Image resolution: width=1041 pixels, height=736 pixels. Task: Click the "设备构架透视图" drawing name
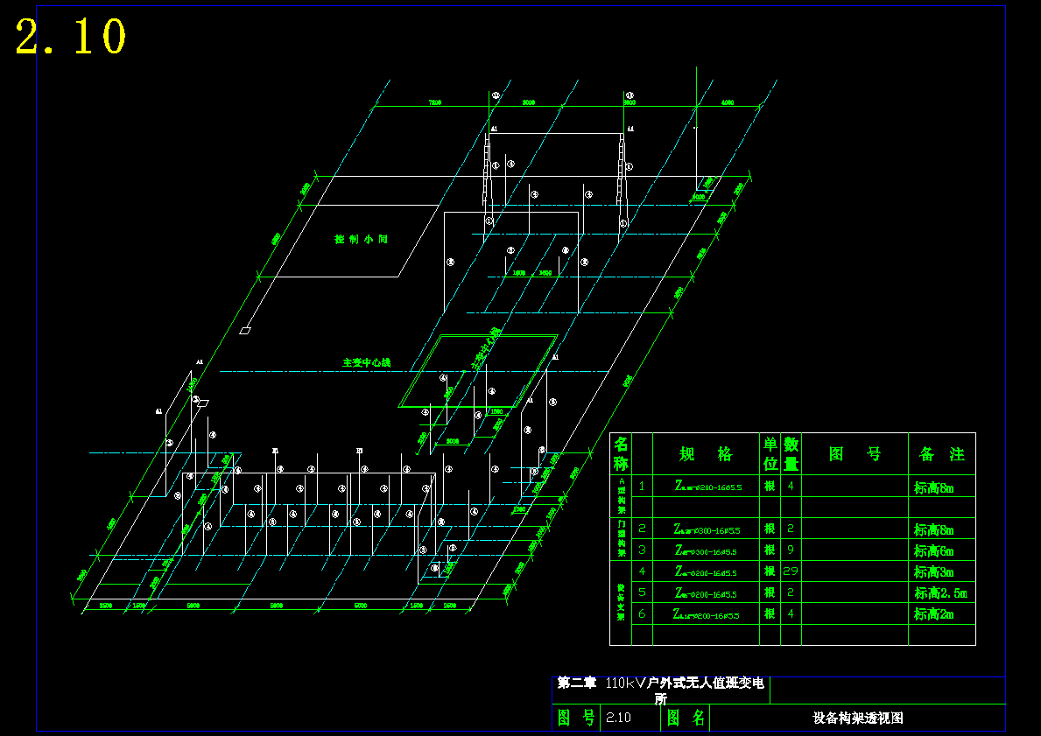(858, 718)
